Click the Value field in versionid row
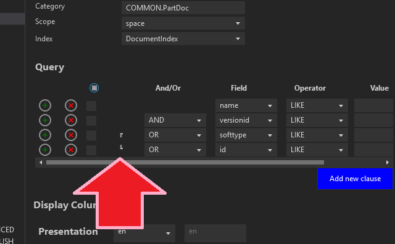Image resolution: width=395 pixels, height=244 pixels. pyautogui.click(x=373, y=120)
